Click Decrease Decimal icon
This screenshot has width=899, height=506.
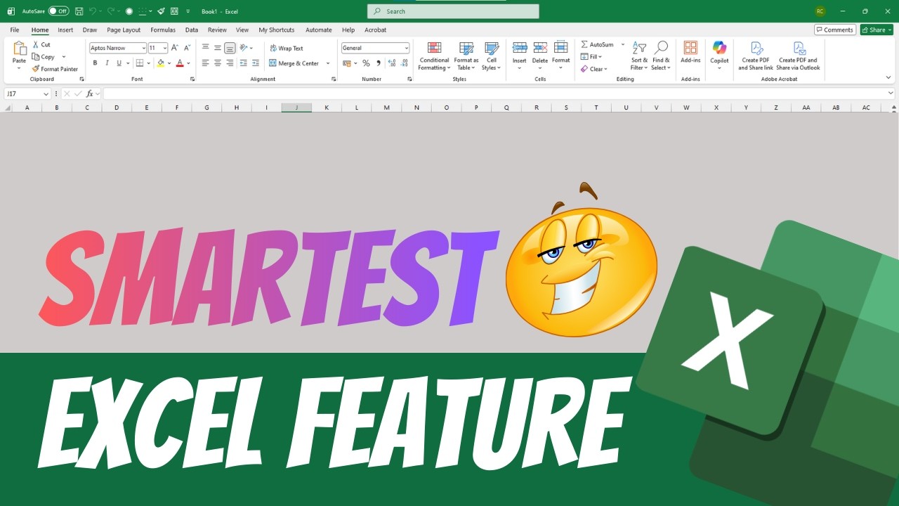pos(404,63)
